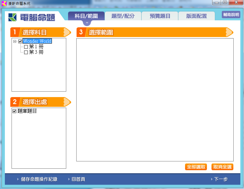Select the Wonder World tree label
The height and width of the screenshot is (189, 244).
click(37, 41)
